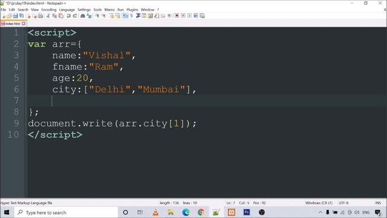The height and width of the screenshot is (218, 387).
Task: Toggle synchronized vertical scrolling icon
Action: (x=111, y=16)
